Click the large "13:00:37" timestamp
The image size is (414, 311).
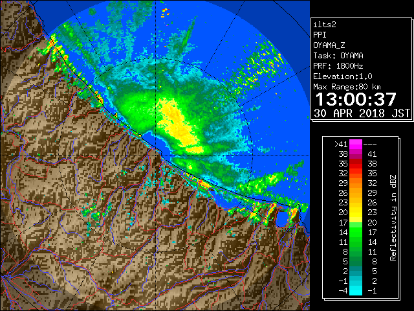(356, 99)
